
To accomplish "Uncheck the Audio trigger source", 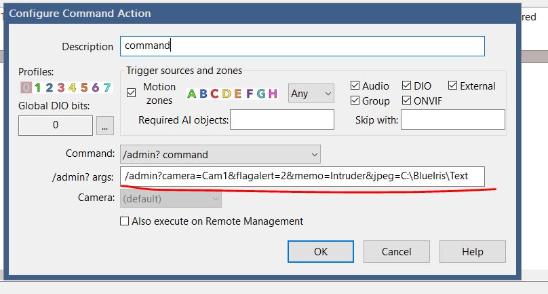I will (x=355, y=86).
